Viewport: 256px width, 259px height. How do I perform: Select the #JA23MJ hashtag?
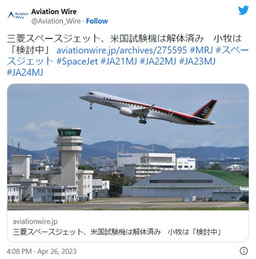pyautogui.click(x=197, y=61)
